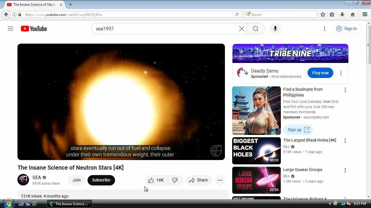Start voice search with microphone icon
This screenshot has height=208, width=371.
tap(275, 29)
